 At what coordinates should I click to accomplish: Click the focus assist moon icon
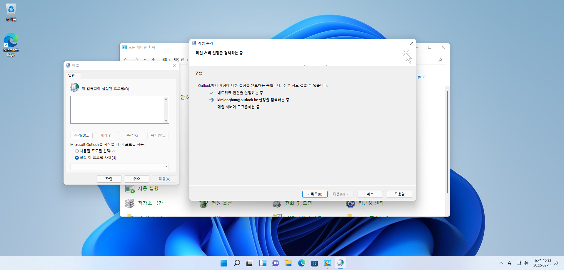pos(556,263)
